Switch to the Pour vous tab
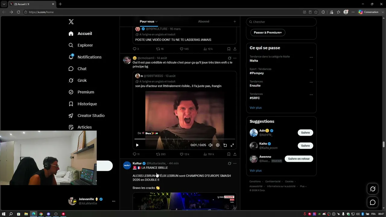 [149, 21]
